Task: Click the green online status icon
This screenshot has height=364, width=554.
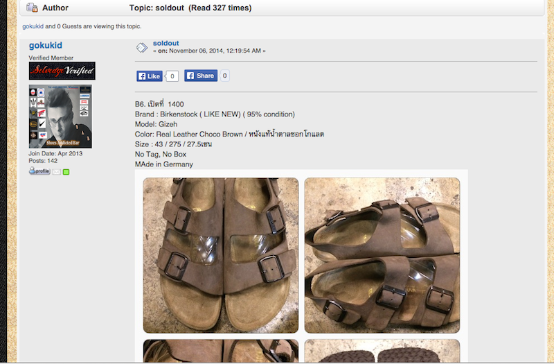Action: tap(66, 172)
